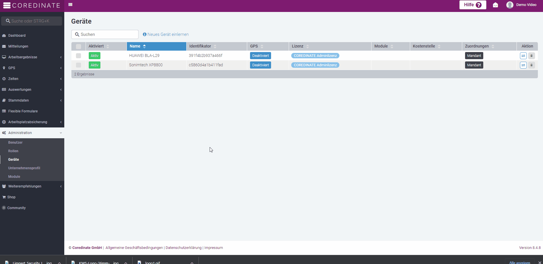Click transfer arrows icon for HUAWEI BLA-L29
Screen dimensions: 543x264
click(523, 56)
